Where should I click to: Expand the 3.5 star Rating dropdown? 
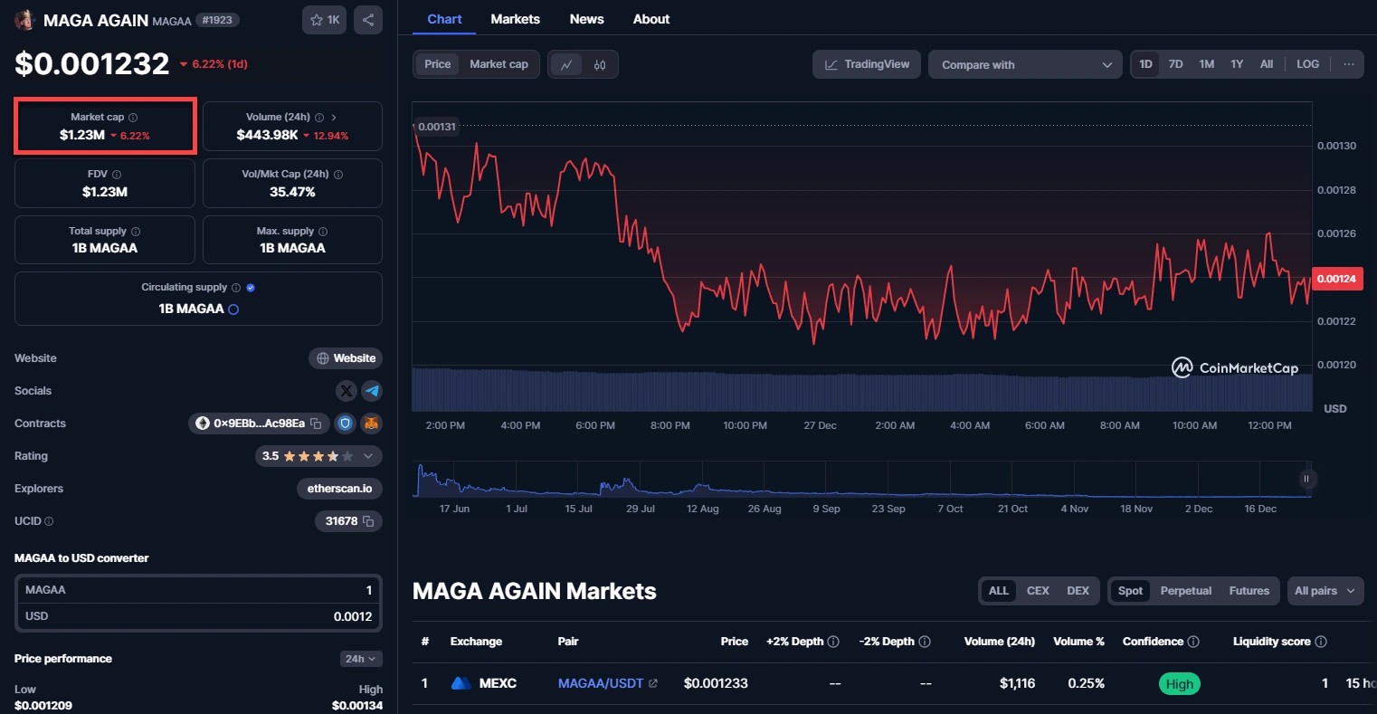(x=367, y=456)
